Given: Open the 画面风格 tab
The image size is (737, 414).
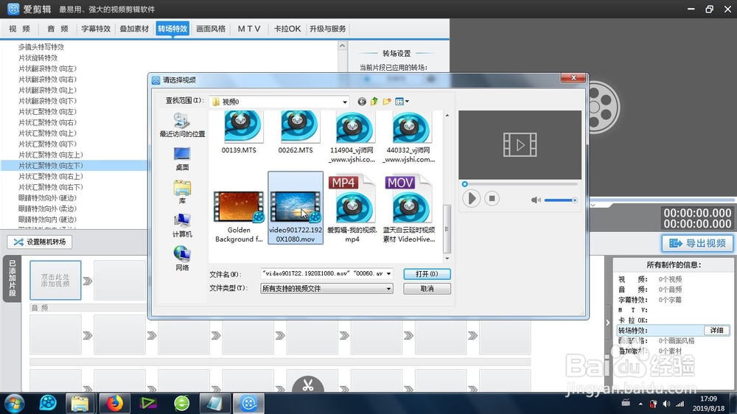Looking at the screenshot, I should 211,29.
